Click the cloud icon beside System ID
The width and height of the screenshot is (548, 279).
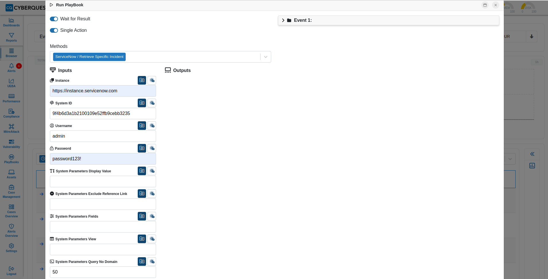coord(152,103)
